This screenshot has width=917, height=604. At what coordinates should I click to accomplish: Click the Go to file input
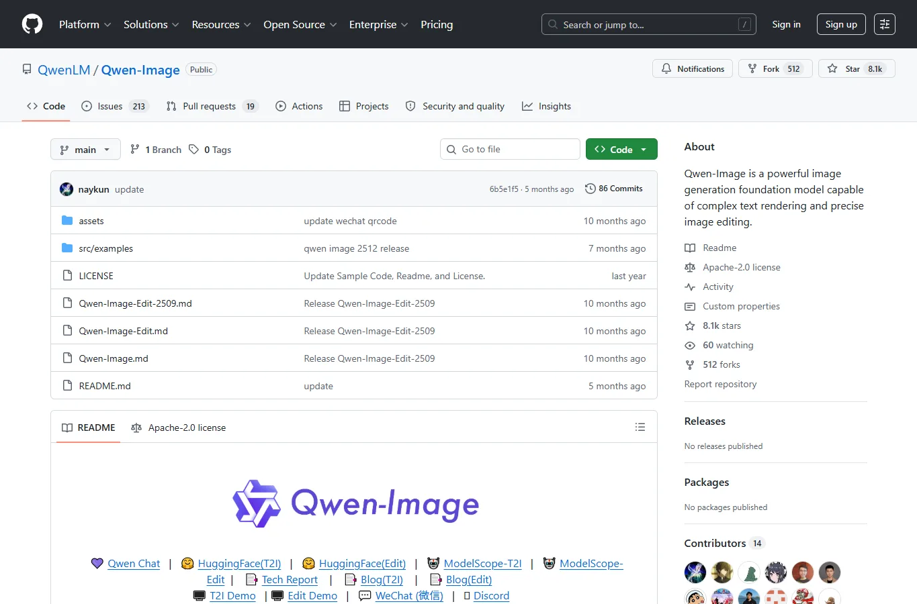[x=510, y=149]
